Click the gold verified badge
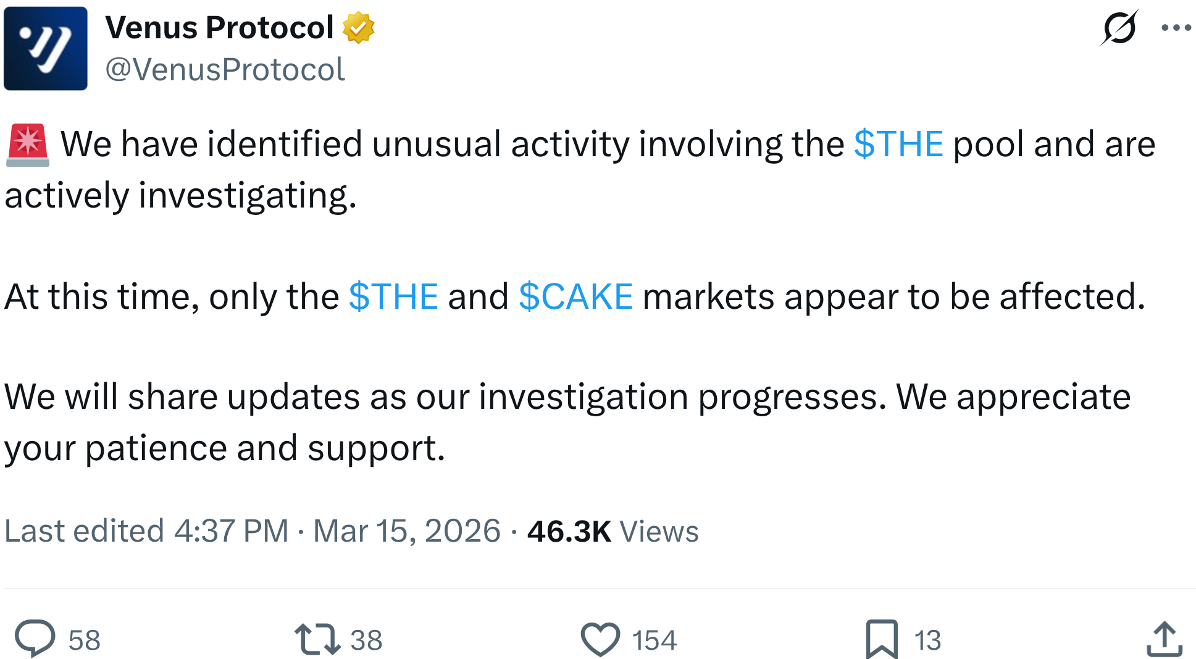1196x659 pixels. (x=358, y=28)
